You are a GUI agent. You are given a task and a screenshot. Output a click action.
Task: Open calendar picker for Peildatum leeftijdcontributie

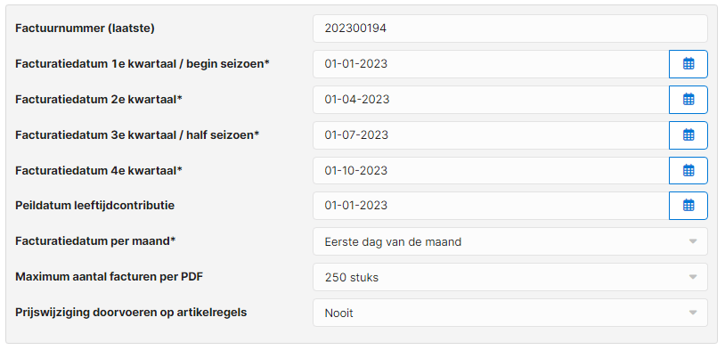point(688,206)
